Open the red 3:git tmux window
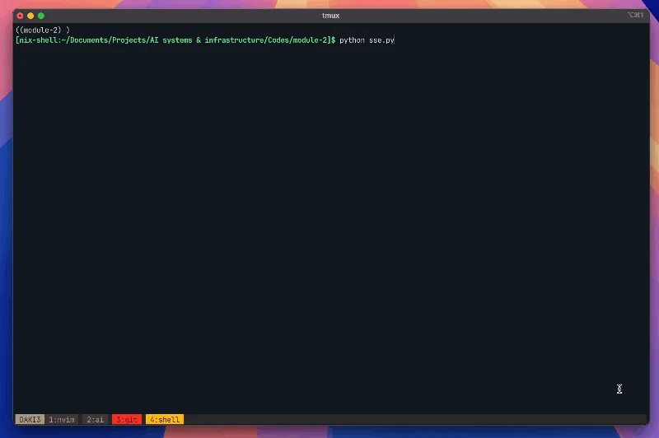This screenshot has width=659, height=438. [x=126, y=419]
